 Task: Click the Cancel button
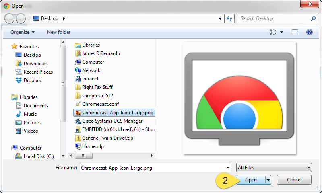294,180
